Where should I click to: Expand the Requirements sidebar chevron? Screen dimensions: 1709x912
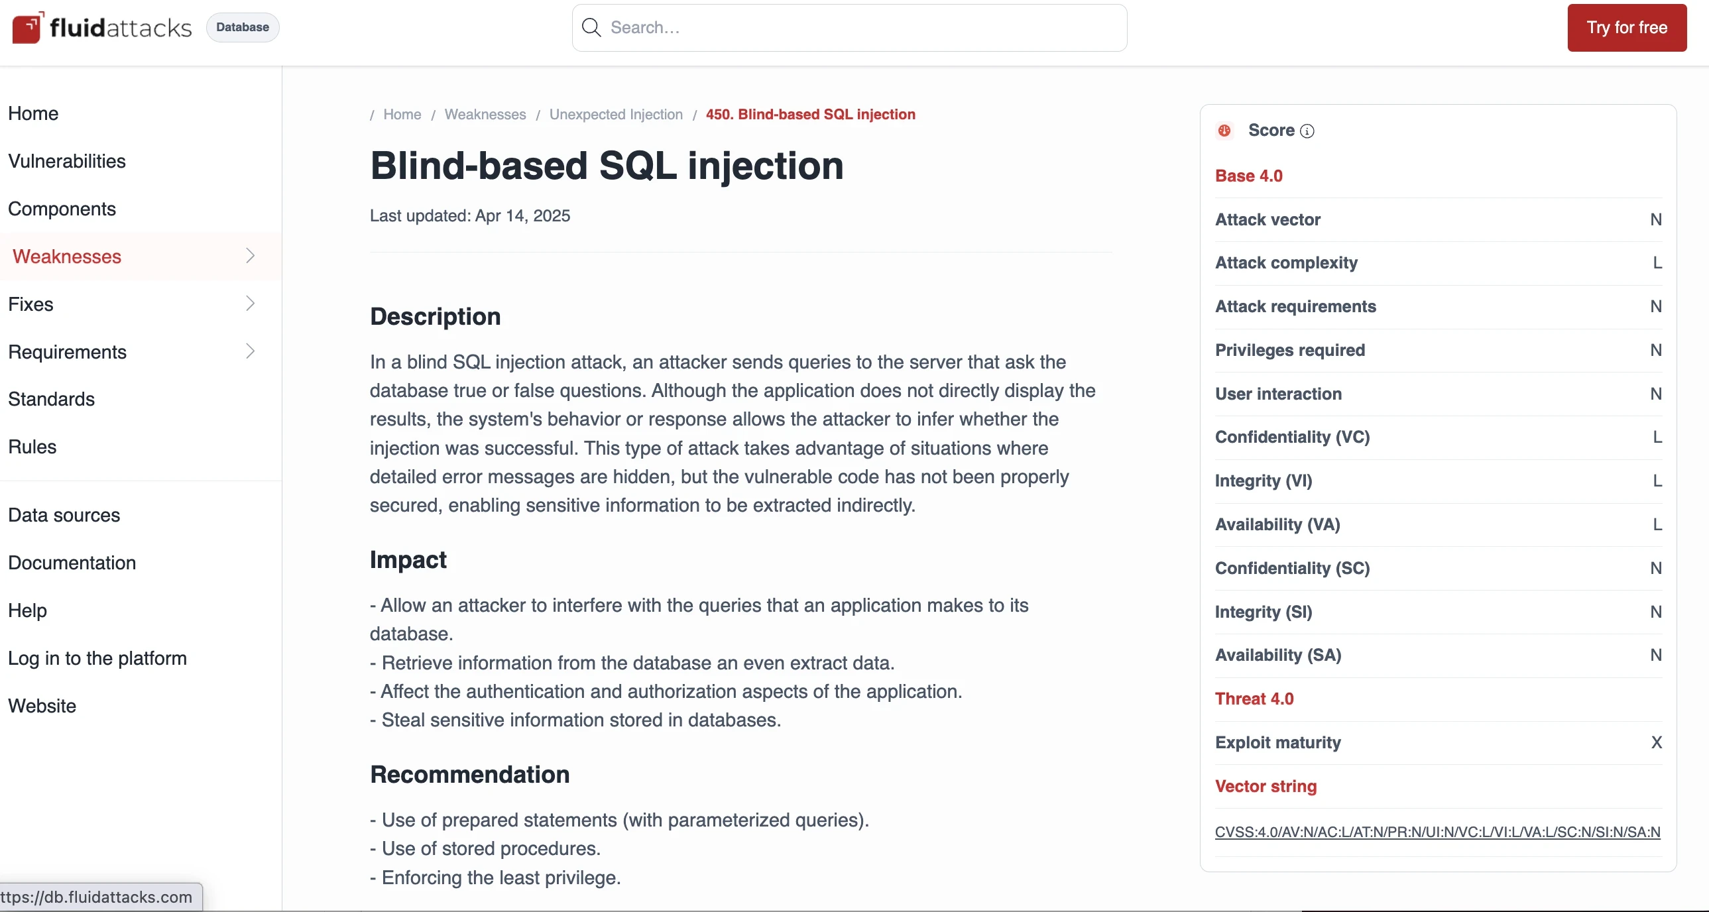point(250,351)
